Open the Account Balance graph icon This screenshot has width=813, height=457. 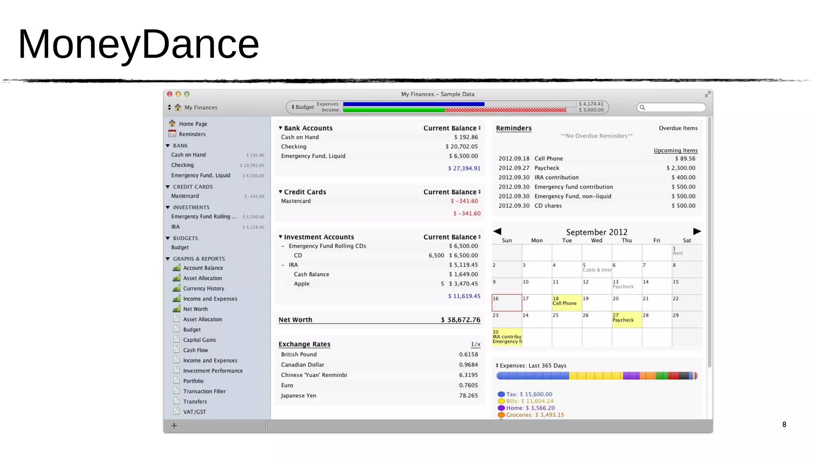tap(177, 268)
